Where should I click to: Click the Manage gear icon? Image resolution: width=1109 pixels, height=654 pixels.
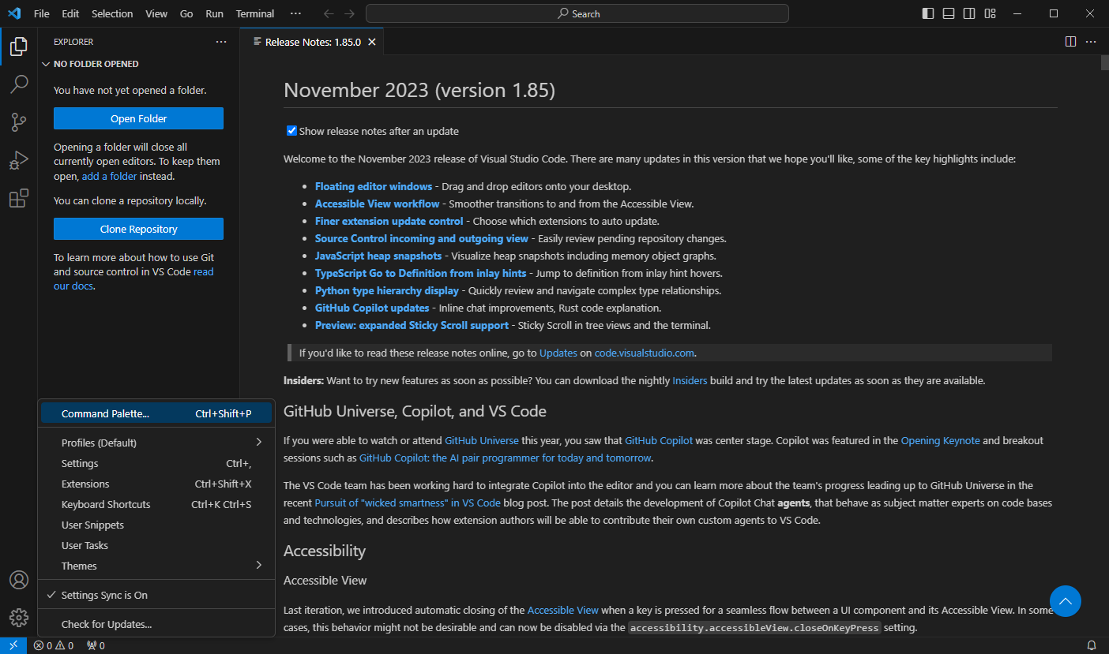point(19,618)
